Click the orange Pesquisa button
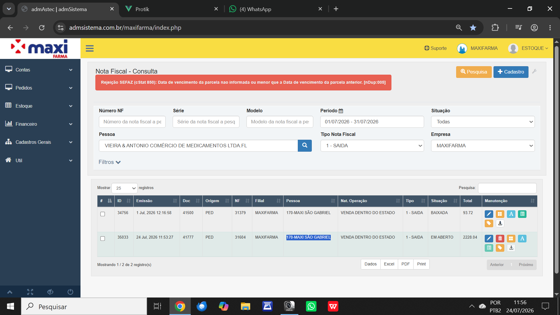This screenshot has height=315, width=560. pos(474,72)
